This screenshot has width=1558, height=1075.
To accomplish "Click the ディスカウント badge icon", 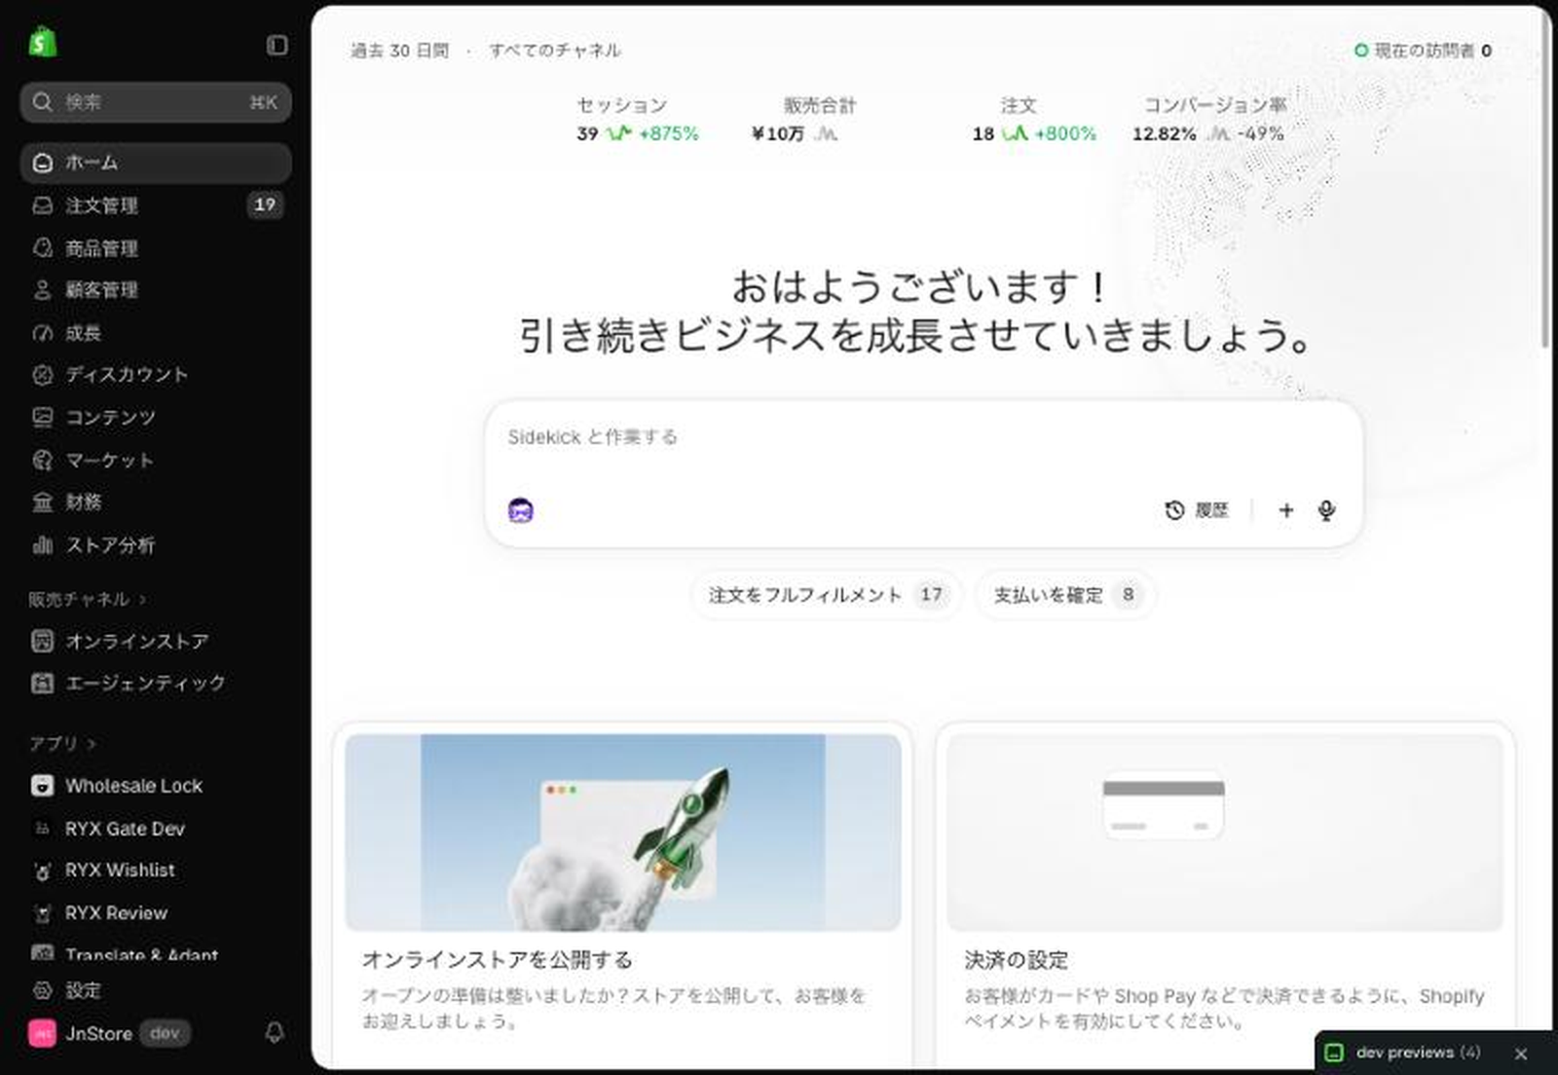I will (43, 375).
